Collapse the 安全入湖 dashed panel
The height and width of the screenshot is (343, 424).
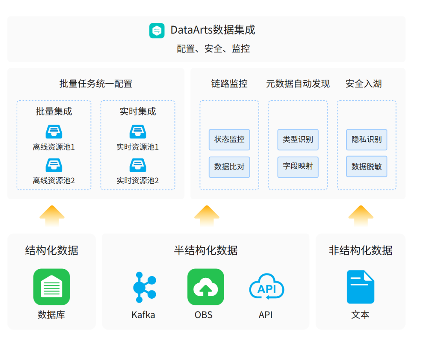click(366, 145)
